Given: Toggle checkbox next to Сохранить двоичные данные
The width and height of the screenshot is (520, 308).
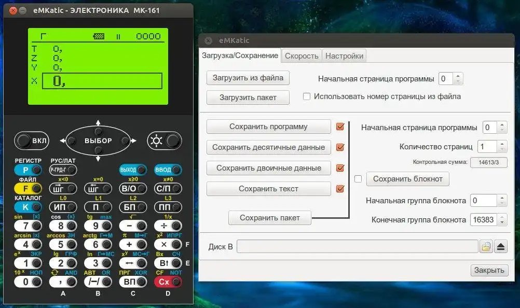Looking at the screenshot, I should (x=340, y=168).
